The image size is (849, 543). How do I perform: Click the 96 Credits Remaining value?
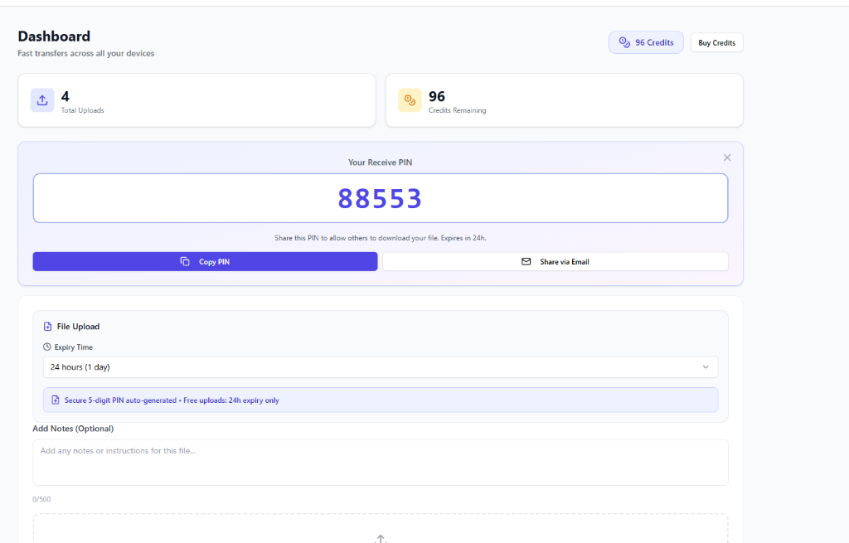(x=437, y=96)
